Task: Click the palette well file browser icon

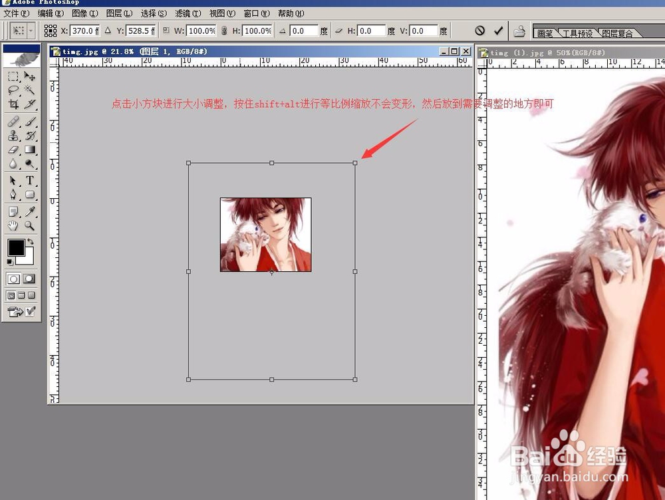Action: pyautogui.click(x=519, y=31)
